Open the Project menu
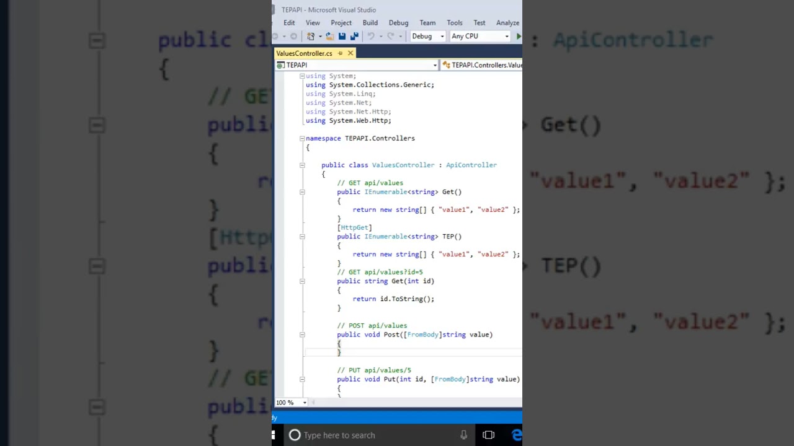The height and width of the screenshot is (446, 794). (x=341, y=23)
